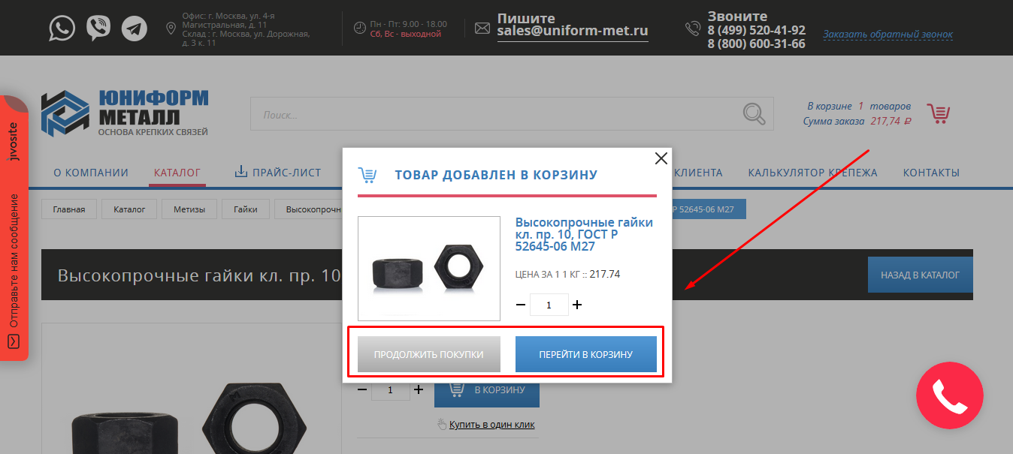Image resolution: width=1013 pixels, height=454 pixels.
Task: Decrease quantity with popup minus button
Action: click(x=521, y=305)
